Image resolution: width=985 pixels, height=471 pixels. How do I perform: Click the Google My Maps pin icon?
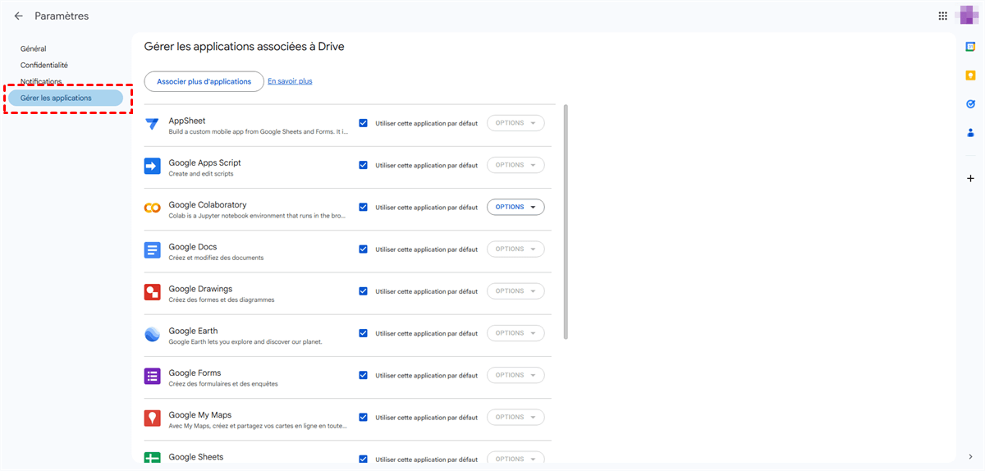(x=152, y=418)
